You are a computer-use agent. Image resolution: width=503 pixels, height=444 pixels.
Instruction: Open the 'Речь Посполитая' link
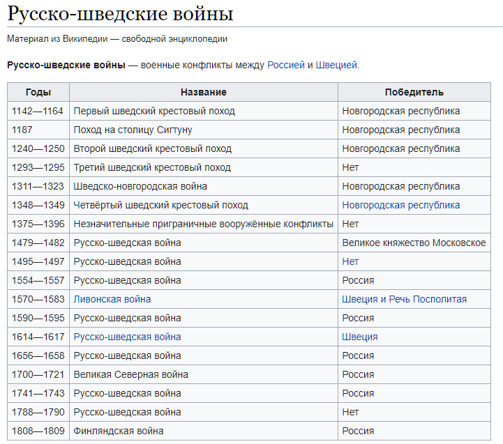(428, 299)
